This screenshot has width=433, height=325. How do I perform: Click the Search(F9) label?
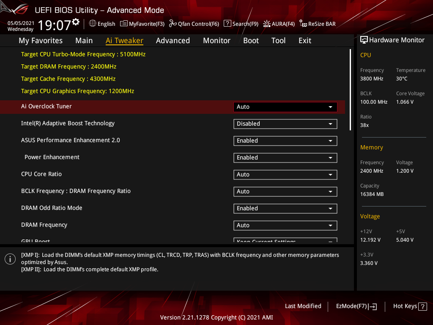(x=245, y=24)
